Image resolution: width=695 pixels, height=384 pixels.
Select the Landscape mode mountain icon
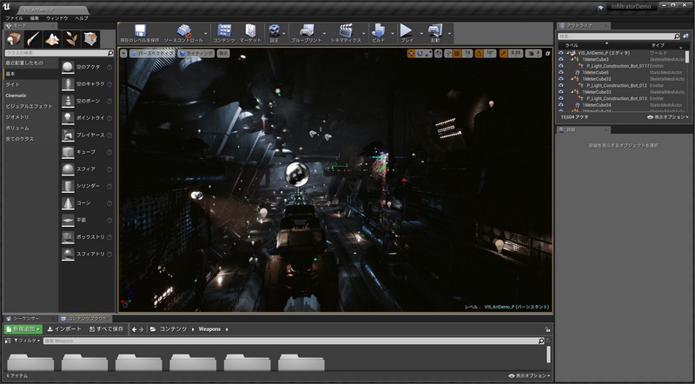(x=53, y=38)
